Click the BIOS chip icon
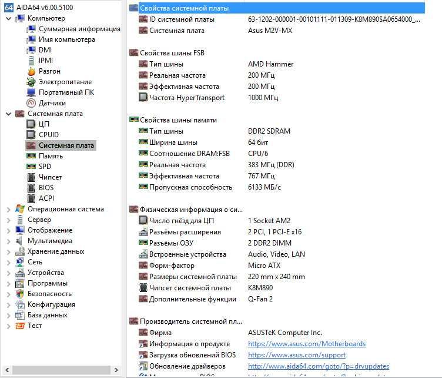Viewport: 442px width, 378px height. 31,188
